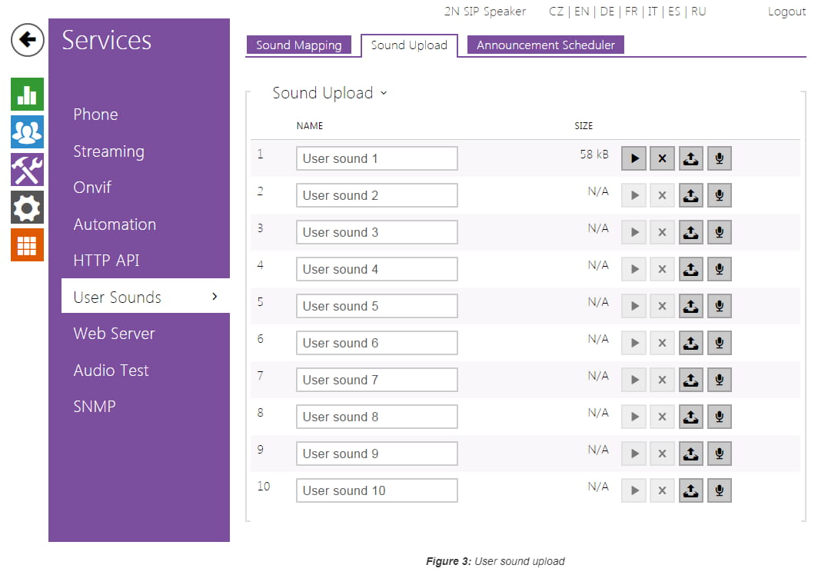Record User sound 6 with microphone
The image size is (828, 575).
click(x=720, y=343)
